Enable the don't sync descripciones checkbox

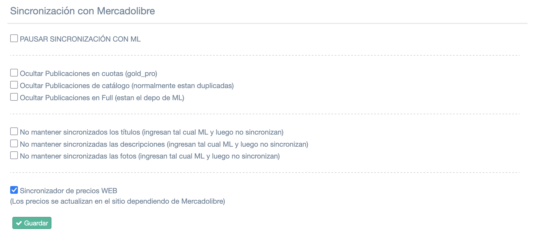(14, 143)
